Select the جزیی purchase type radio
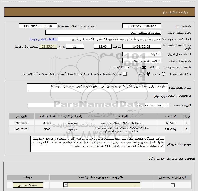Viewport: 198px width, 191px height. (x=164, y=74)
